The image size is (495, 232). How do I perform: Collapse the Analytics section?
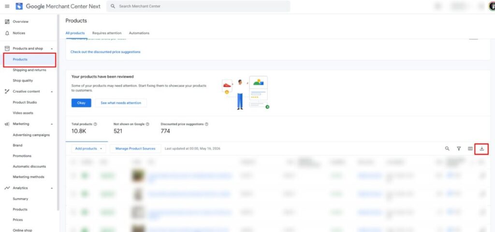52,188
